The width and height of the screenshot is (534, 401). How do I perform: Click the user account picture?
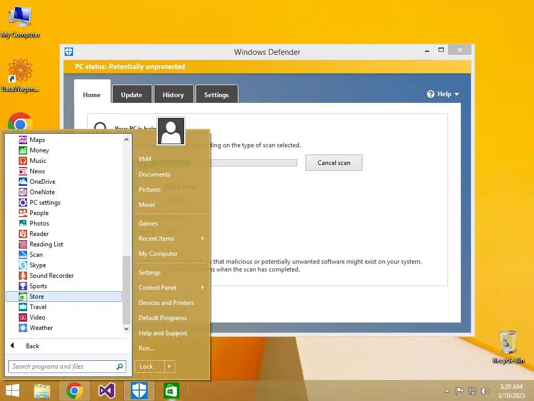coord(171,131)
